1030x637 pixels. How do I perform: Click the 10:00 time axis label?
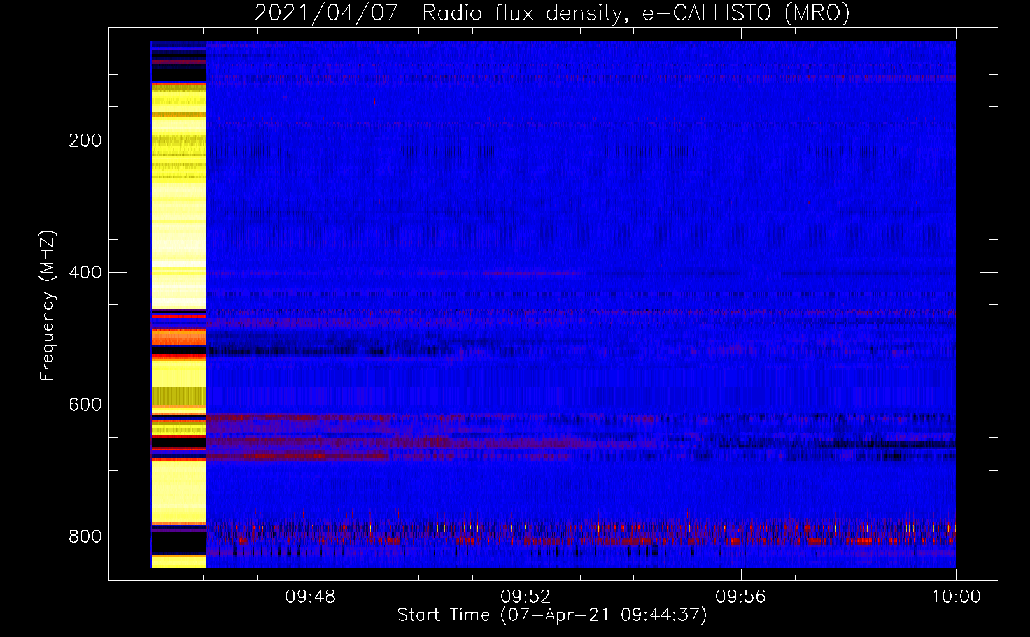tap(956, 597)
